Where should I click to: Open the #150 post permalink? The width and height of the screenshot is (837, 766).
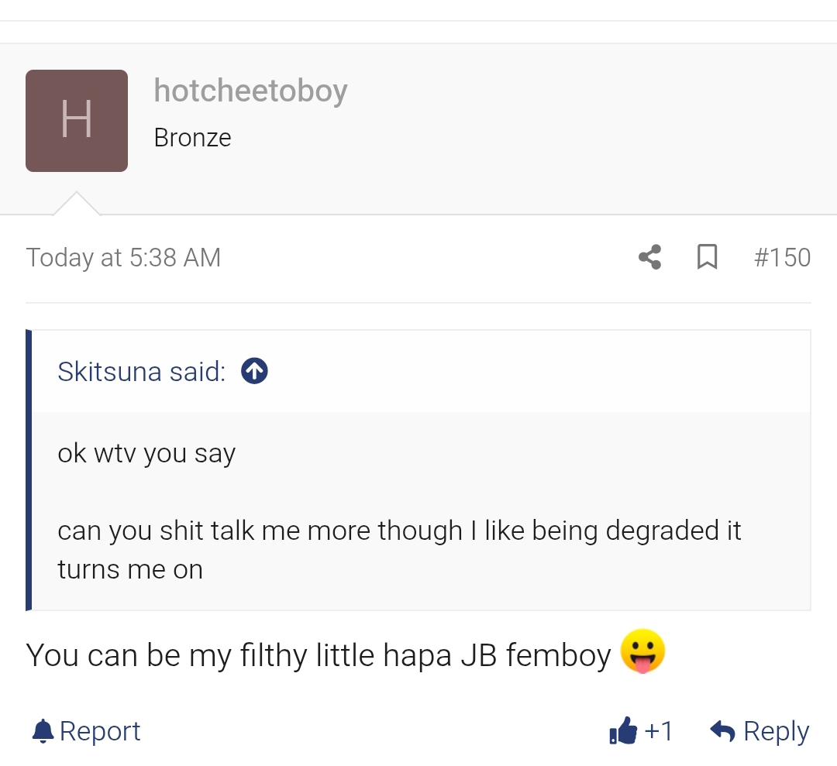782,257
